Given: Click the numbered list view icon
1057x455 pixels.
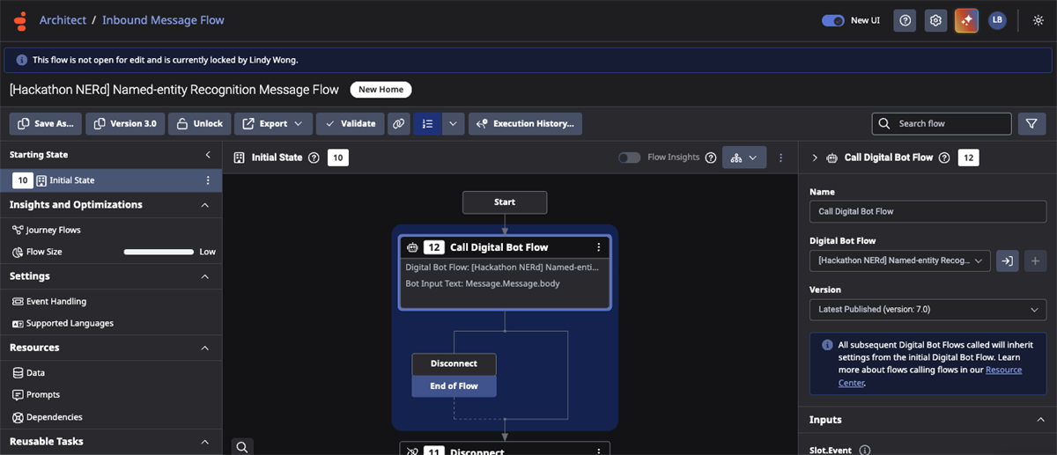Looking at the screenshot, I should tap(427, 124).
